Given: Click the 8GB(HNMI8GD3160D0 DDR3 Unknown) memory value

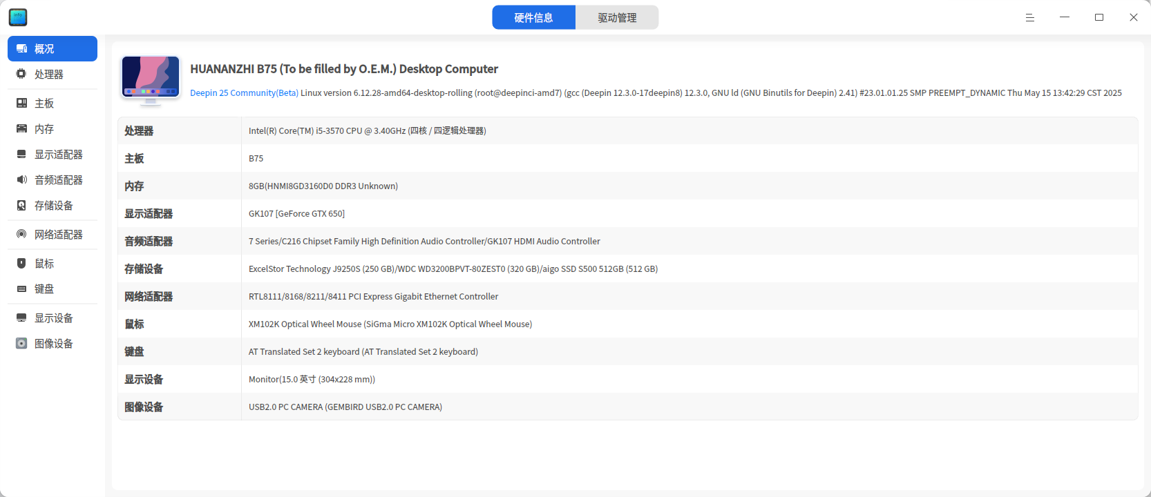Looking at the screenshot, I should tap(323, 186).
